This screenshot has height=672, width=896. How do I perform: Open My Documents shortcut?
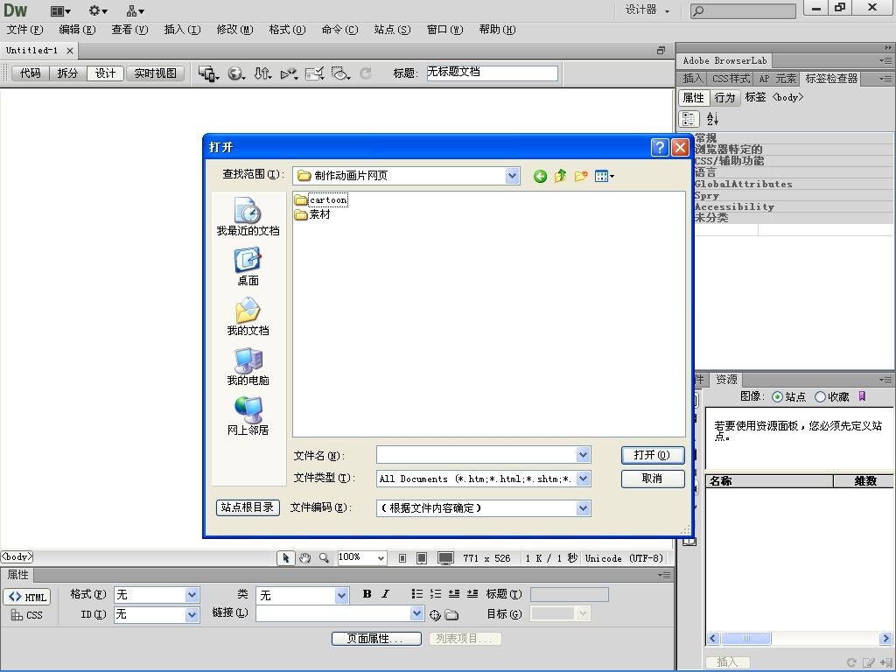click(248, 316)
